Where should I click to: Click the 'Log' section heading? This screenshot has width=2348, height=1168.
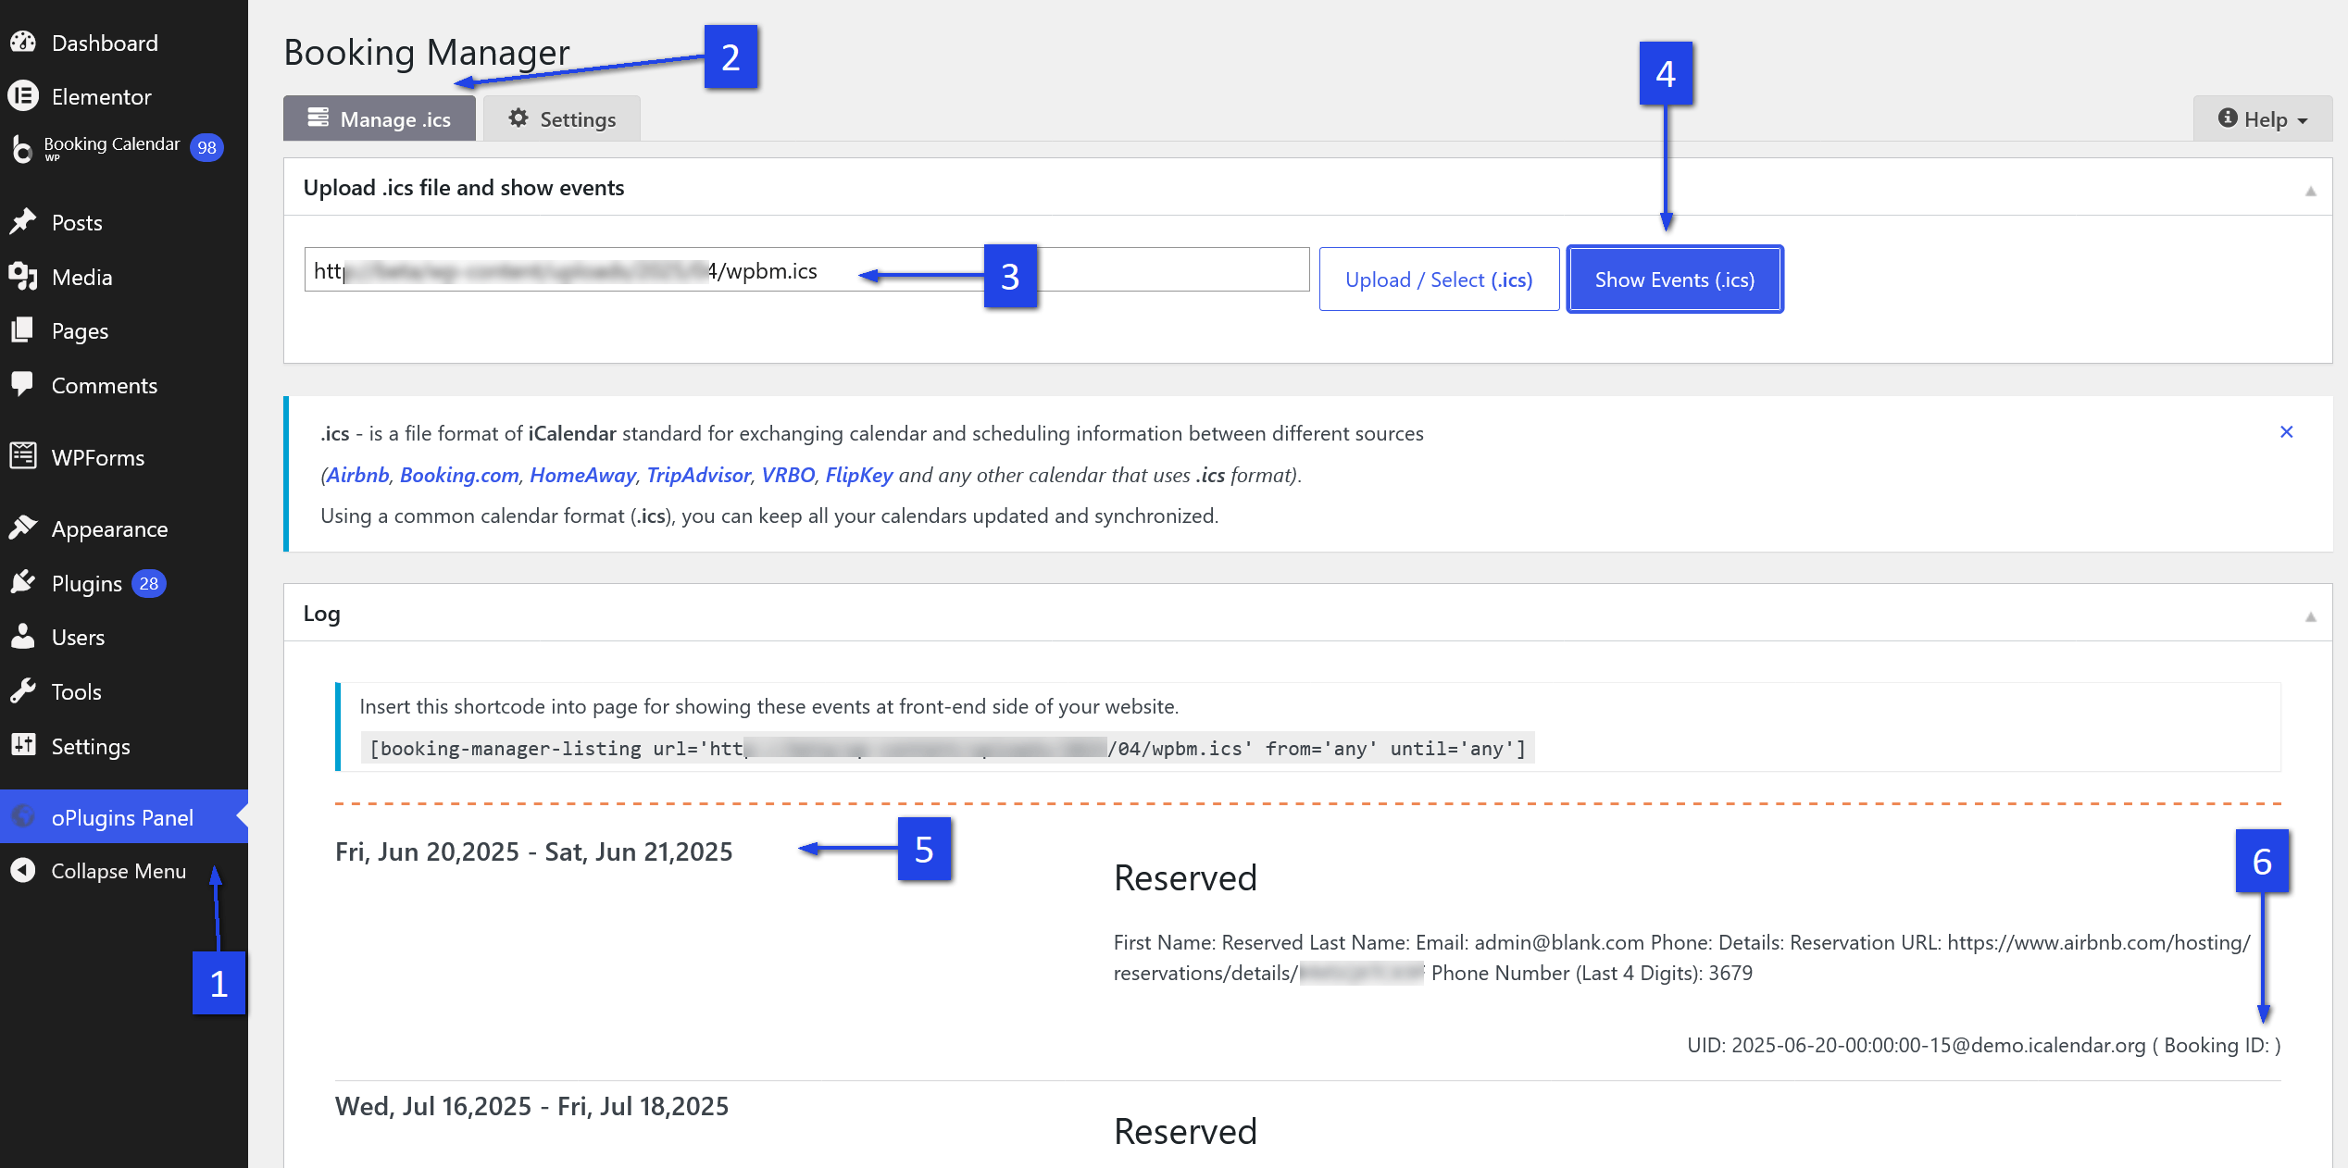[321, 614]
